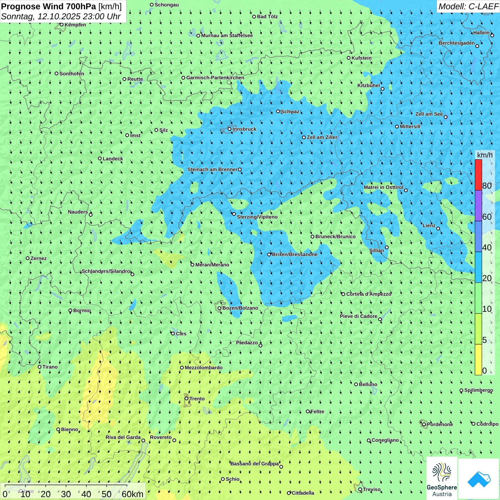The width and height of the screenshot is (500, 500).
Task: Click the '60km' scale bar label
Action: click(132, 494)
